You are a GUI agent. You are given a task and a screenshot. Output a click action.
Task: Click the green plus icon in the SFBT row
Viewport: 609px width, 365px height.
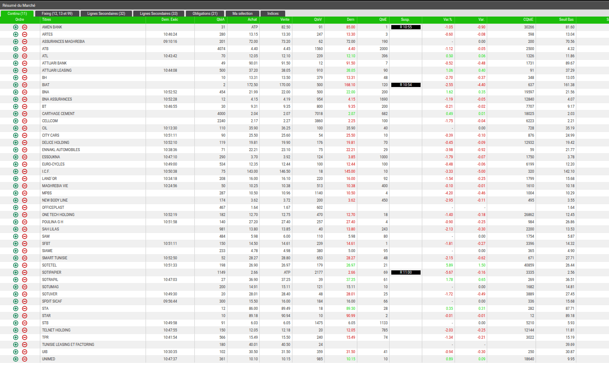click(x=16, y=244)
